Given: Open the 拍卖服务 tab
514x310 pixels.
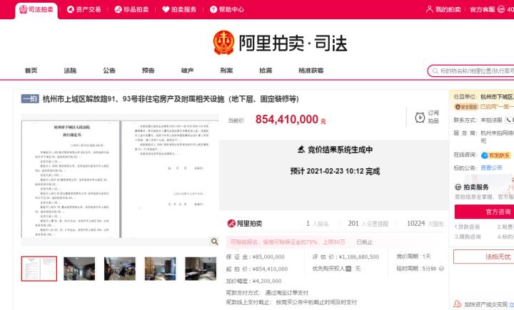Looking at the screenshot, I should [179, 9].
